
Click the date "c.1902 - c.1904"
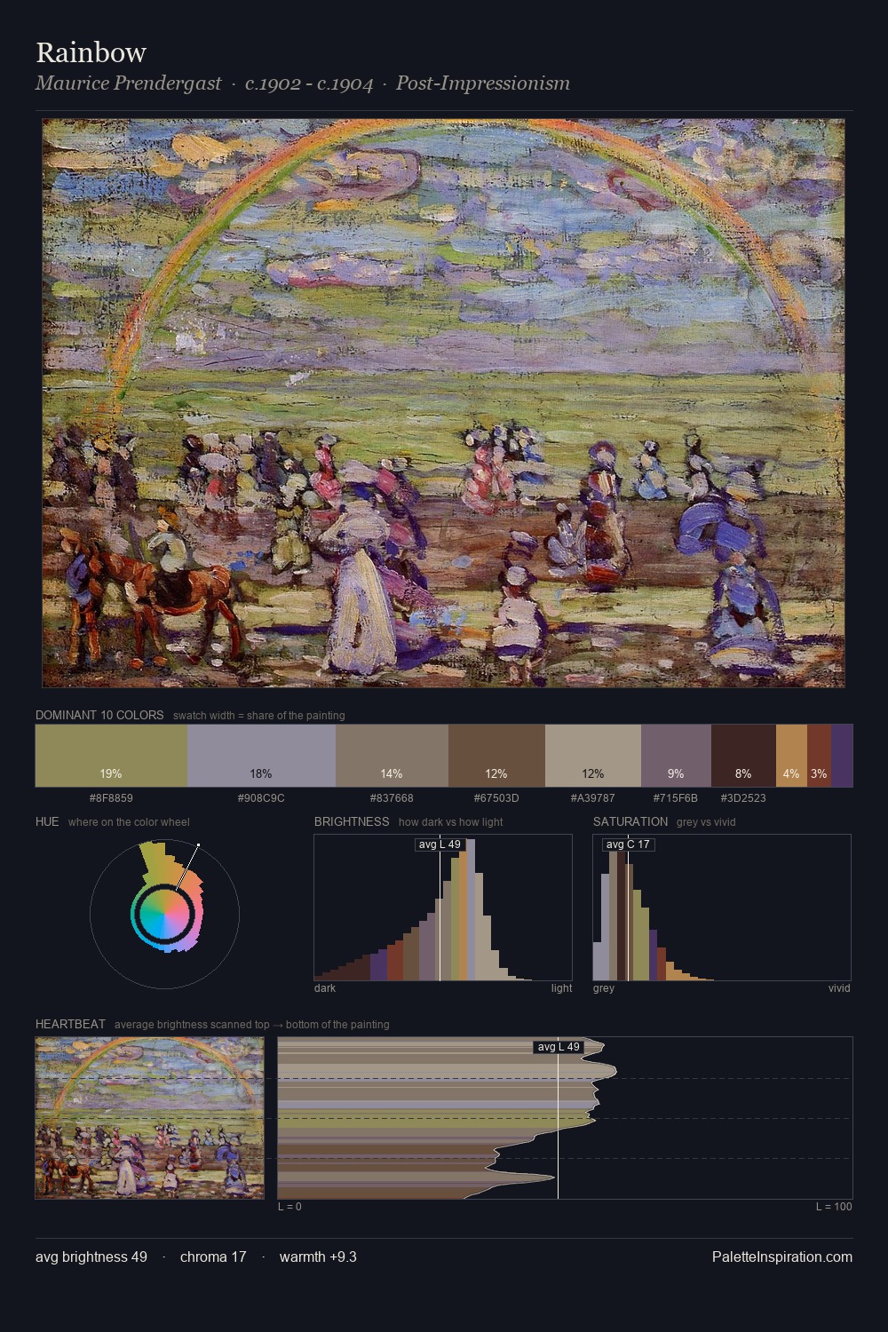pyautogui.click(x=309, y=83)
